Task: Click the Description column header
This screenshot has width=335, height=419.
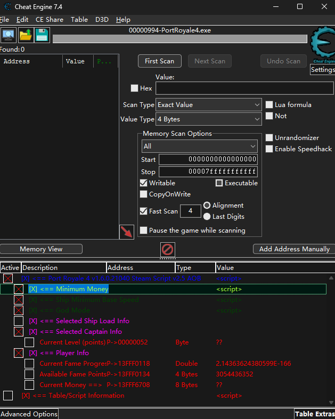Action: pos(63,267)
